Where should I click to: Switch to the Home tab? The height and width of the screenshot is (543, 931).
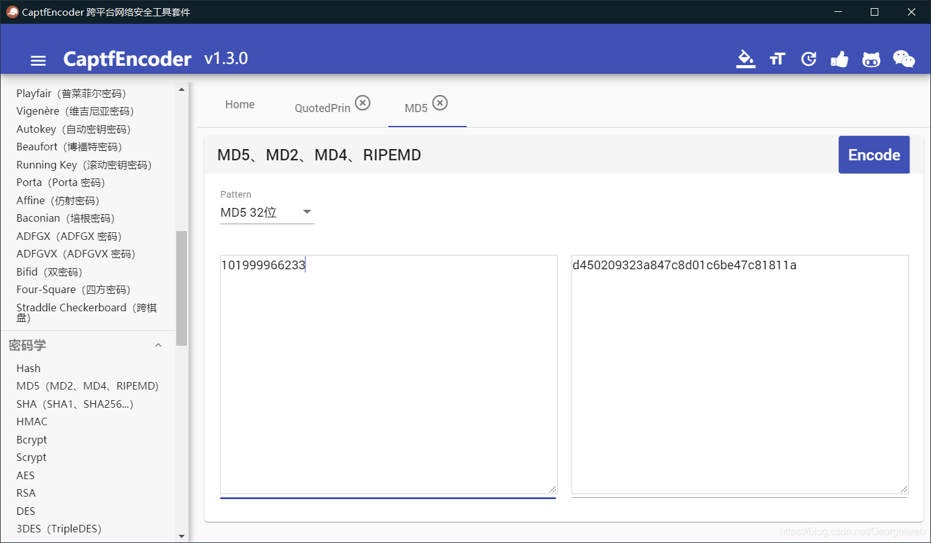point(240,105)
